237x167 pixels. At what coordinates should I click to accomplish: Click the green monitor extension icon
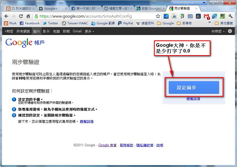[x=182, y=16]
